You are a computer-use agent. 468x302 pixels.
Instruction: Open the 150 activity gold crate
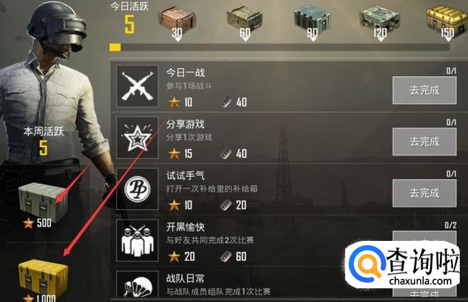(x=447, y=21)
